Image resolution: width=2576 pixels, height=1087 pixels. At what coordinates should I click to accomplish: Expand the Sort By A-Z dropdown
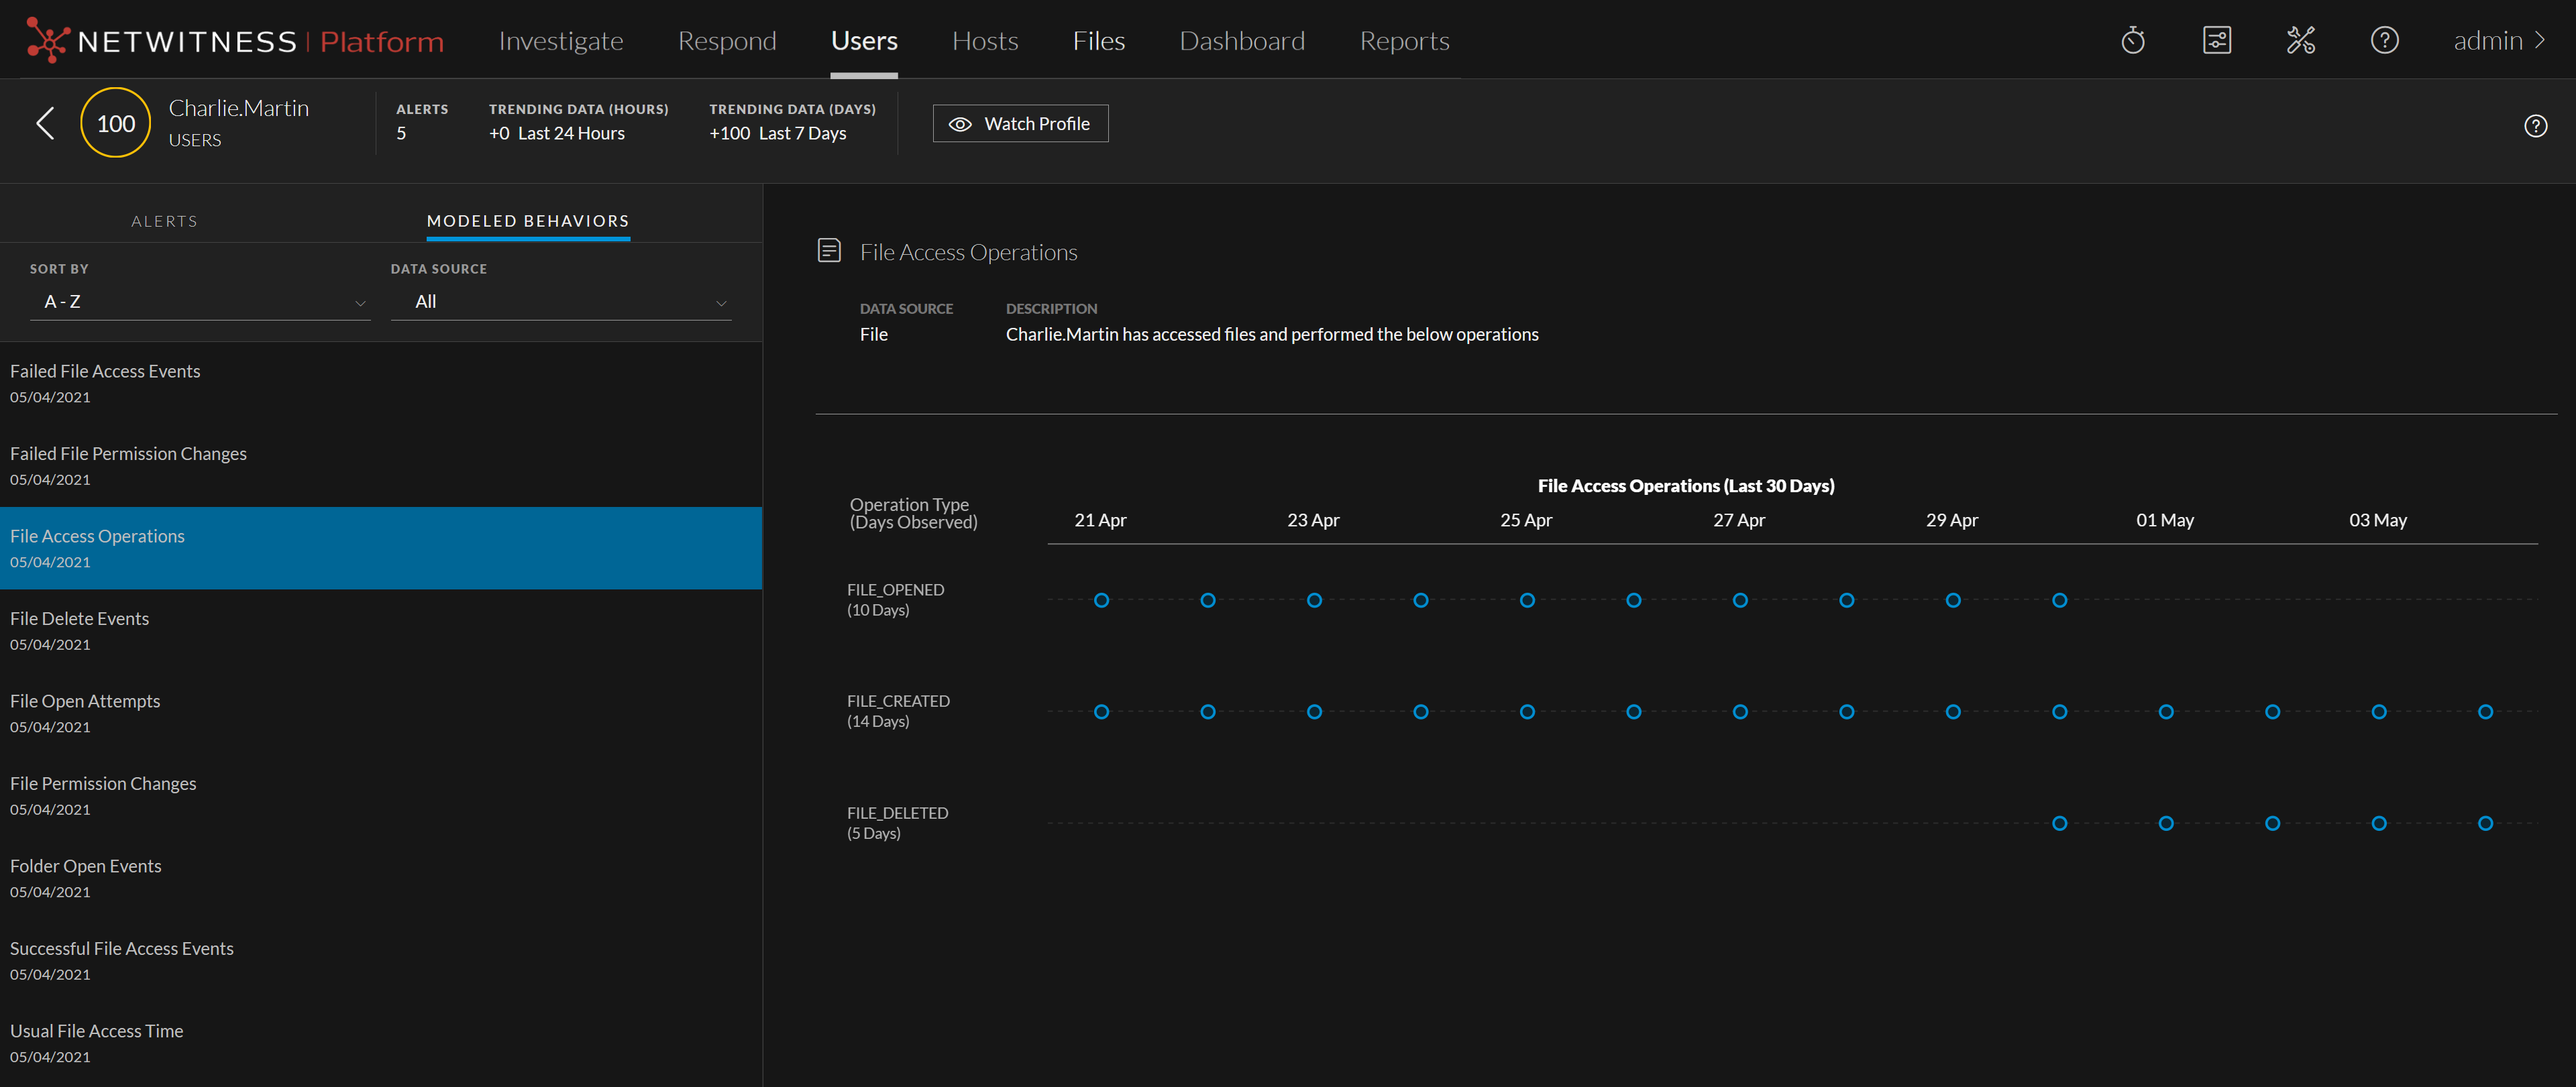(200, 302)
